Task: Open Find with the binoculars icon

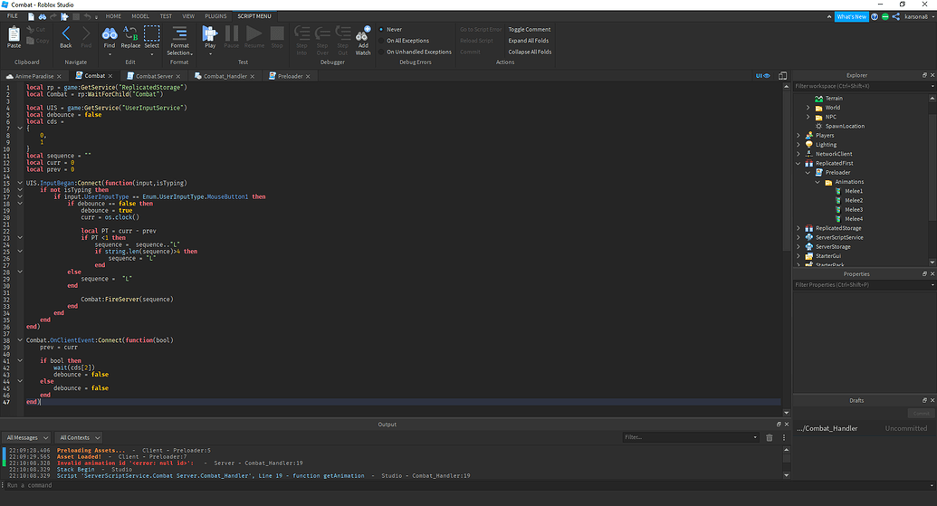Action: 110,33
